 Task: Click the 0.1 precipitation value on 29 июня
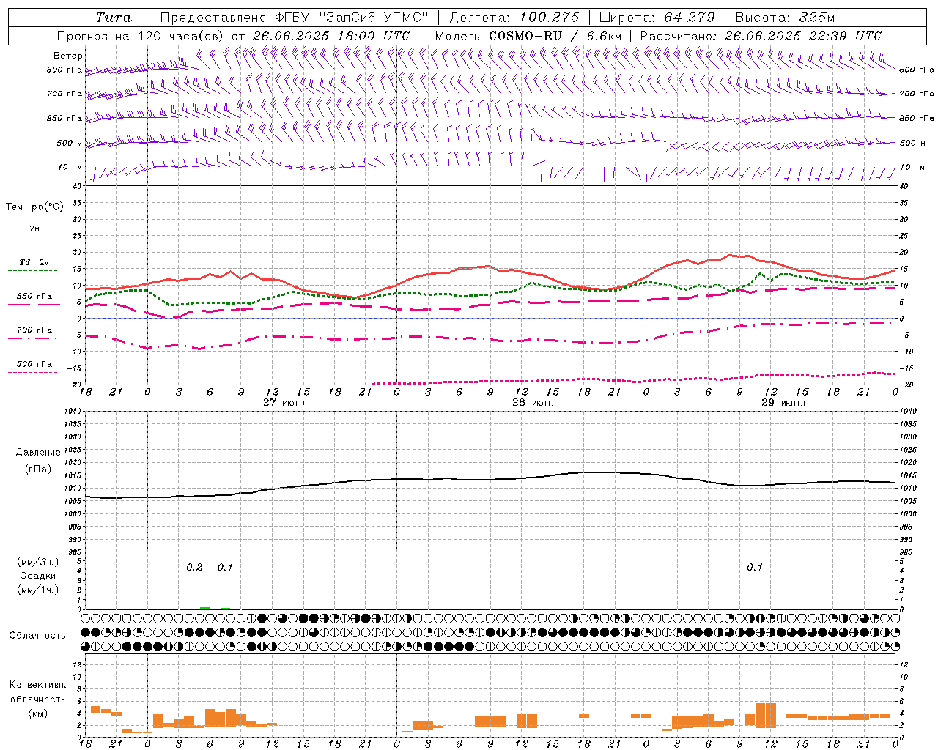755,568
